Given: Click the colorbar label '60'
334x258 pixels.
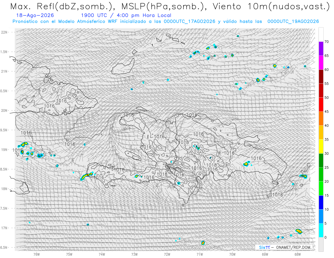Looking at the screenshot, I should [x=327, y=70].
